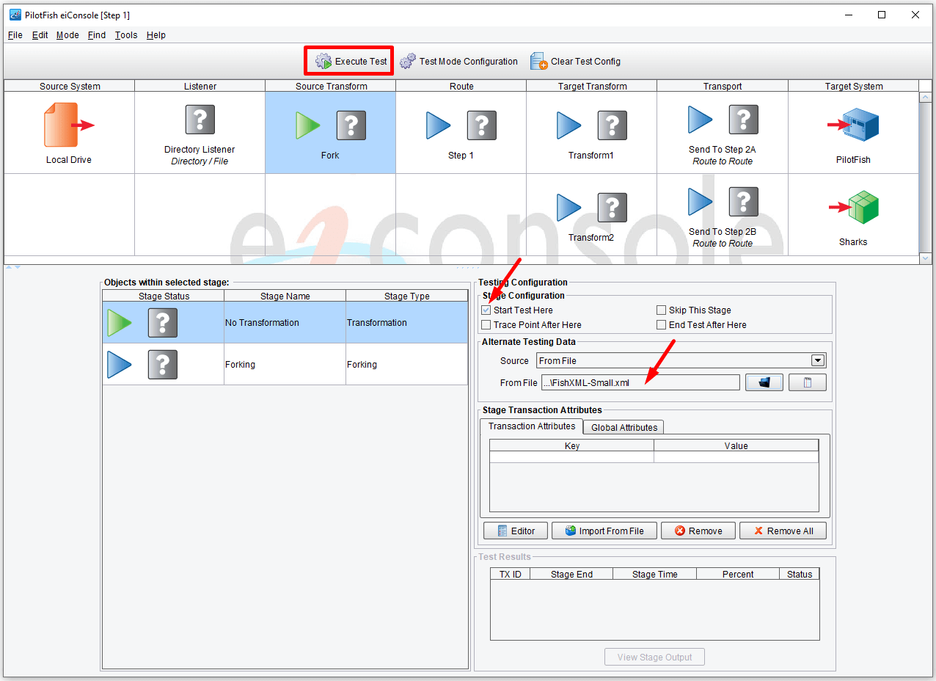Viewport: 936px width, 681px height.
Task: Open the Mode menu
Action: tap(67, 35)
